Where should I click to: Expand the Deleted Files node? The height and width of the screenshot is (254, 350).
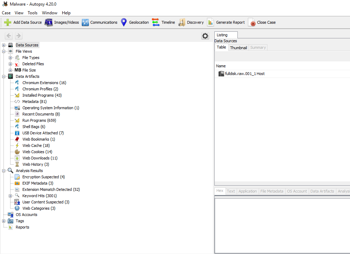coord(10,64)
